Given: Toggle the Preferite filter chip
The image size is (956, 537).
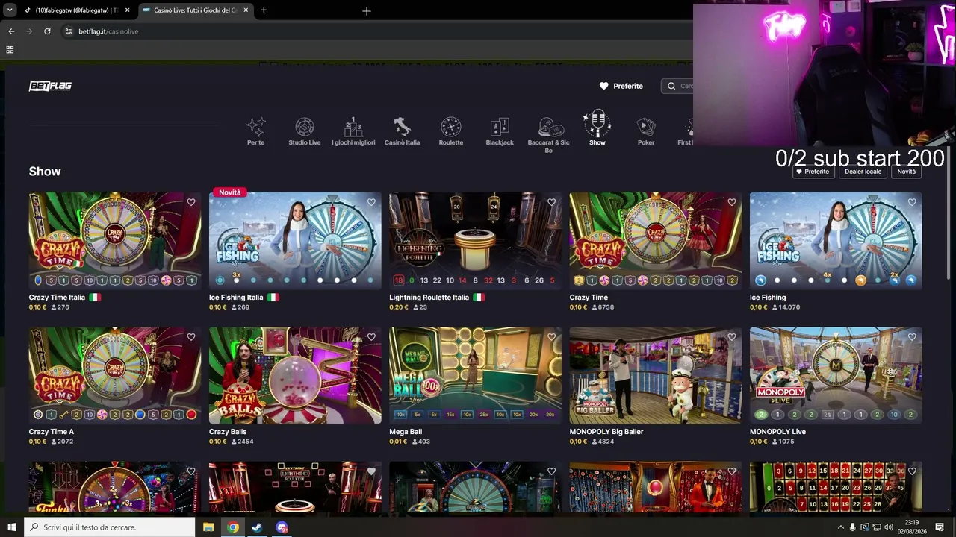Looking at the screenshot, I should click(x=812, y=172).
